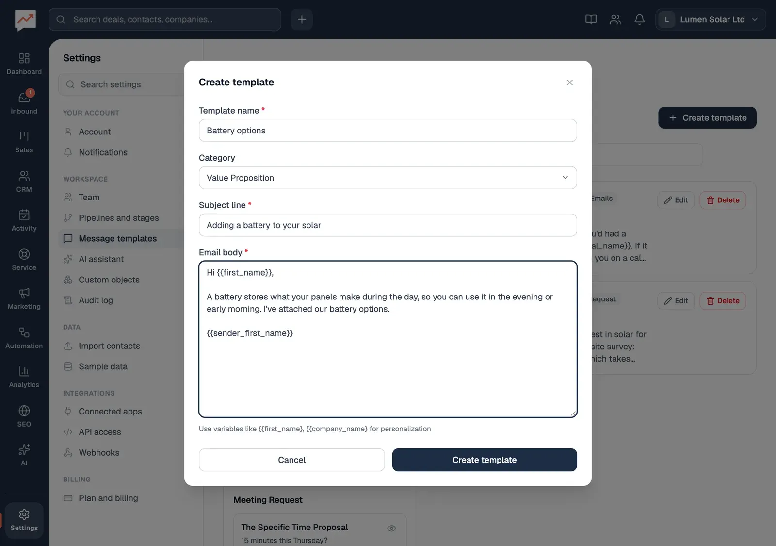Image resolution: width=776 pixels, height=546 pixels.
Task: Click inside the Email body textarea
Action: pyautogui.click(x=388, y=339)
